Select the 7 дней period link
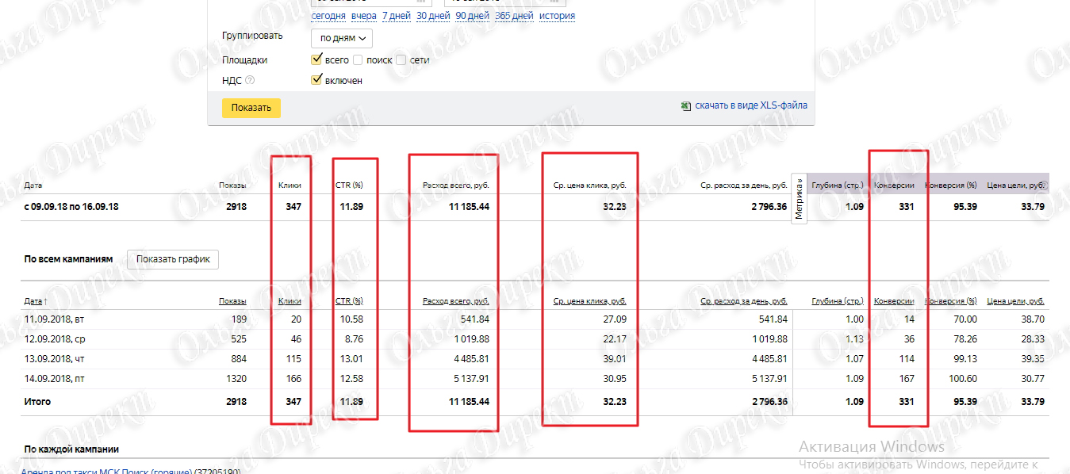Image resolution: width=1070 pixels, height=474 pixels. pos(396,16)
